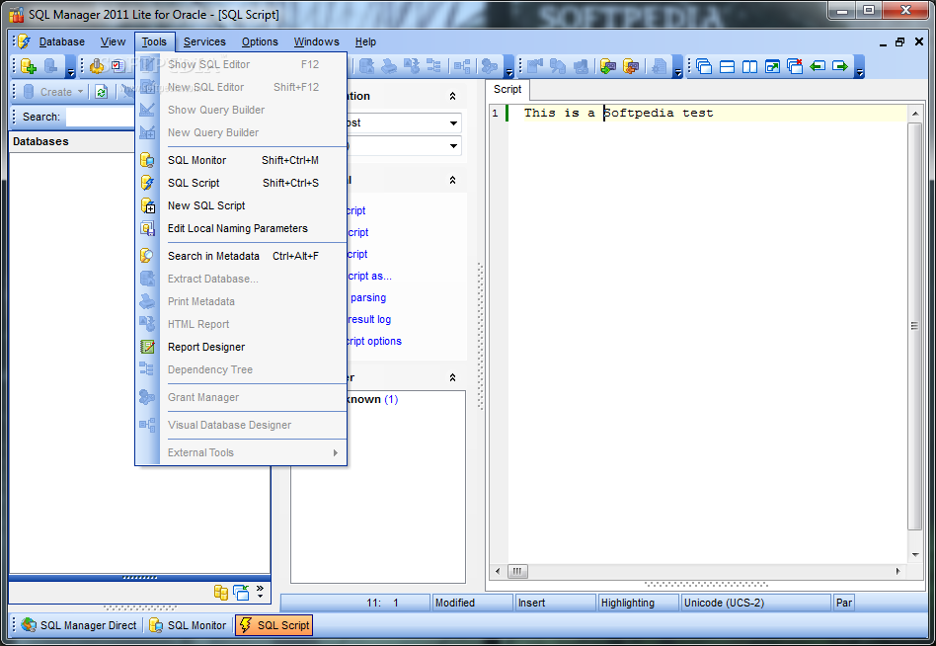
Task: Choose SQL Script in the Tools menu
Action: click(242, 183)
